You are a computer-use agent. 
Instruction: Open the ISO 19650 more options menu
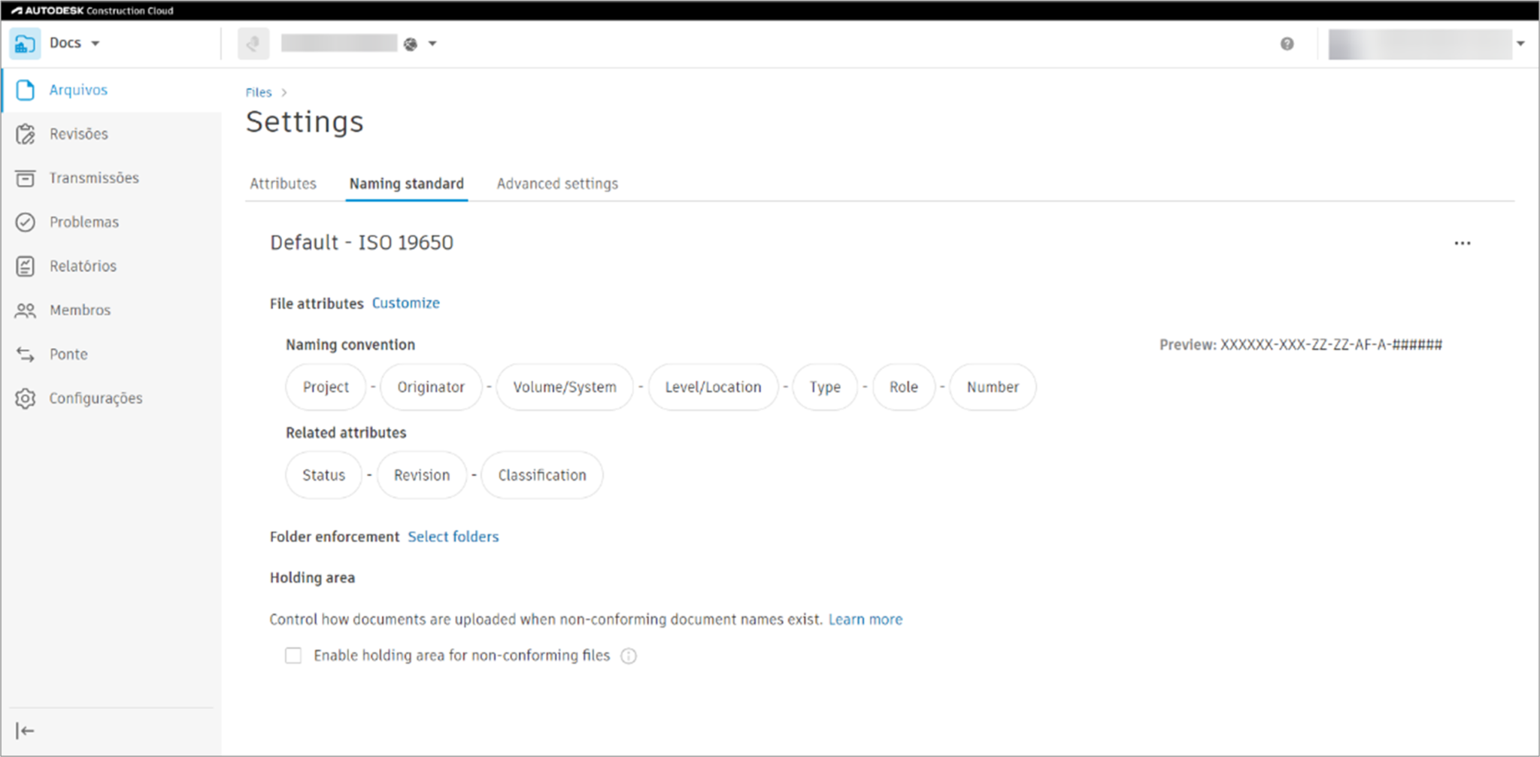1463,242
